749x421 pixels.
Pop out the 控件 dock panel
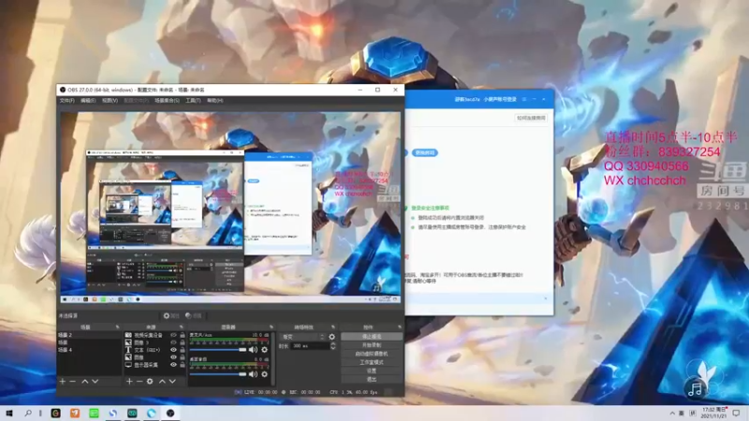pyautogui.click(x=400, y=327)
